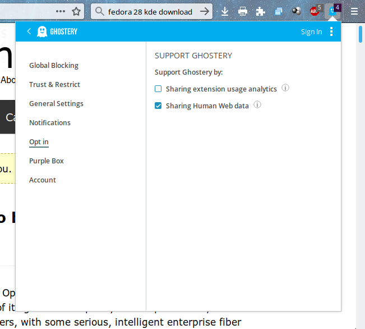Open page actions three-dot menu

coord(61,11)
